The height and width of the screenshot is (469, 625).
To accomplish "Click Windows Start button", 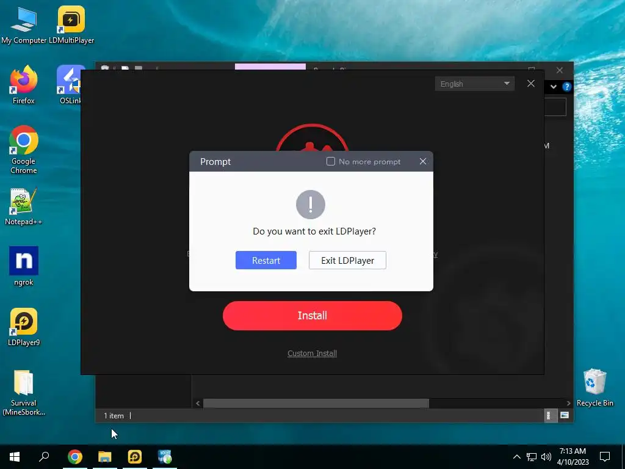I will point(15,457).
